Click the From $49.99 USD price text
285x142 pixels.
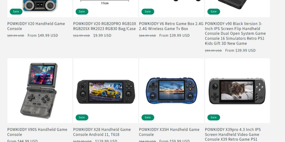(x=43, y=35)
